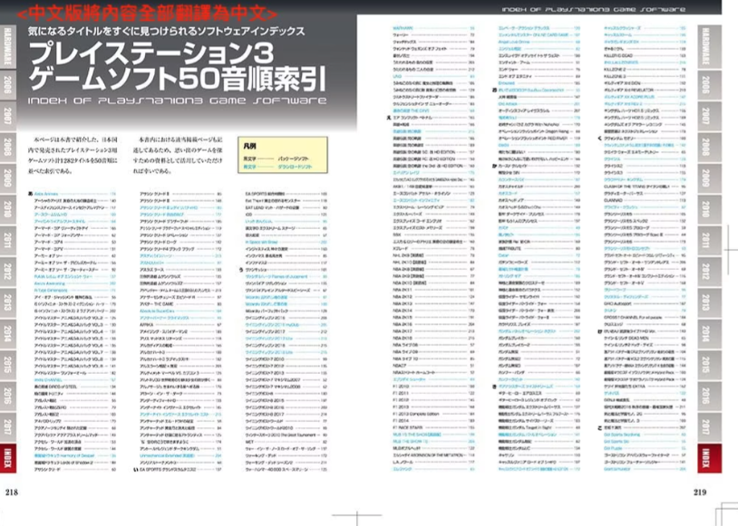
Task: Click index entry L.A.ノワール
Action: click(403, 463)
